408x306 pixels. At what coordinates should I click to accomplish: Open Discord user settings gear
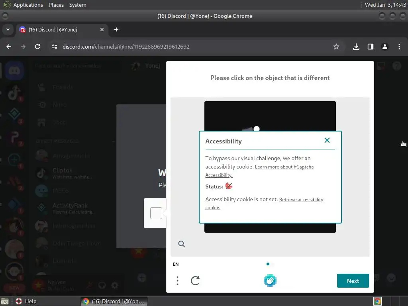click(x=115, y=285)
